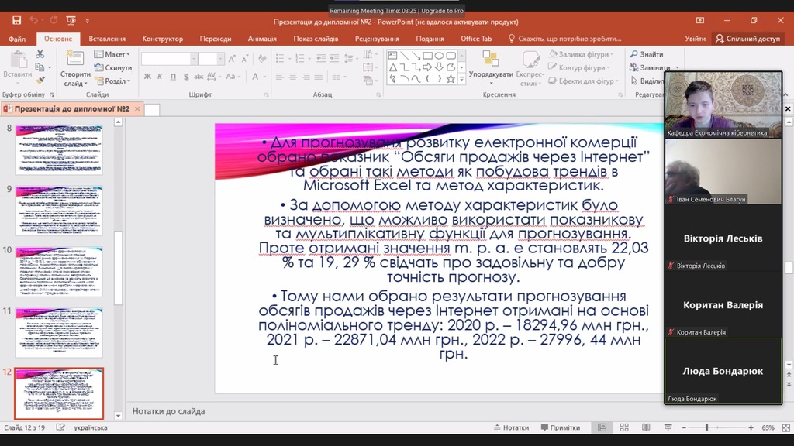Expand the Layout (Макет) dropdown

point(112,54)
